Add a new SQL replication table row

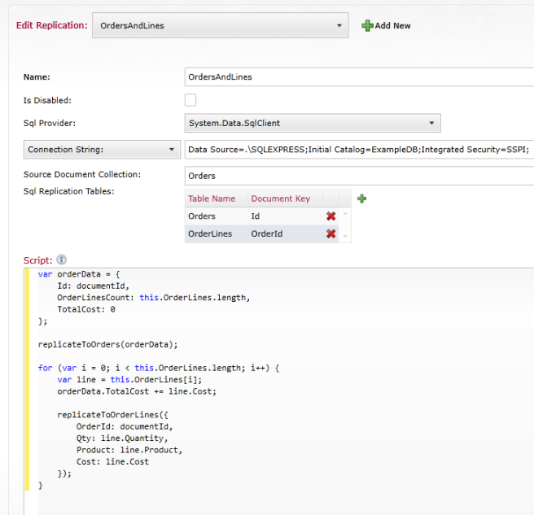[x=361, y=199]
